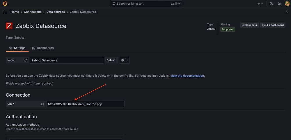Open the hamburger navigation menu
291x140 pixels.
pyautogui.click(x=5, y=12)
